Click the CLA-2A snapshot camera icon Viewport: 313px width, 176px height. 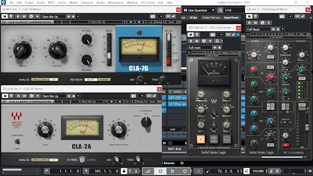(133, 96)
